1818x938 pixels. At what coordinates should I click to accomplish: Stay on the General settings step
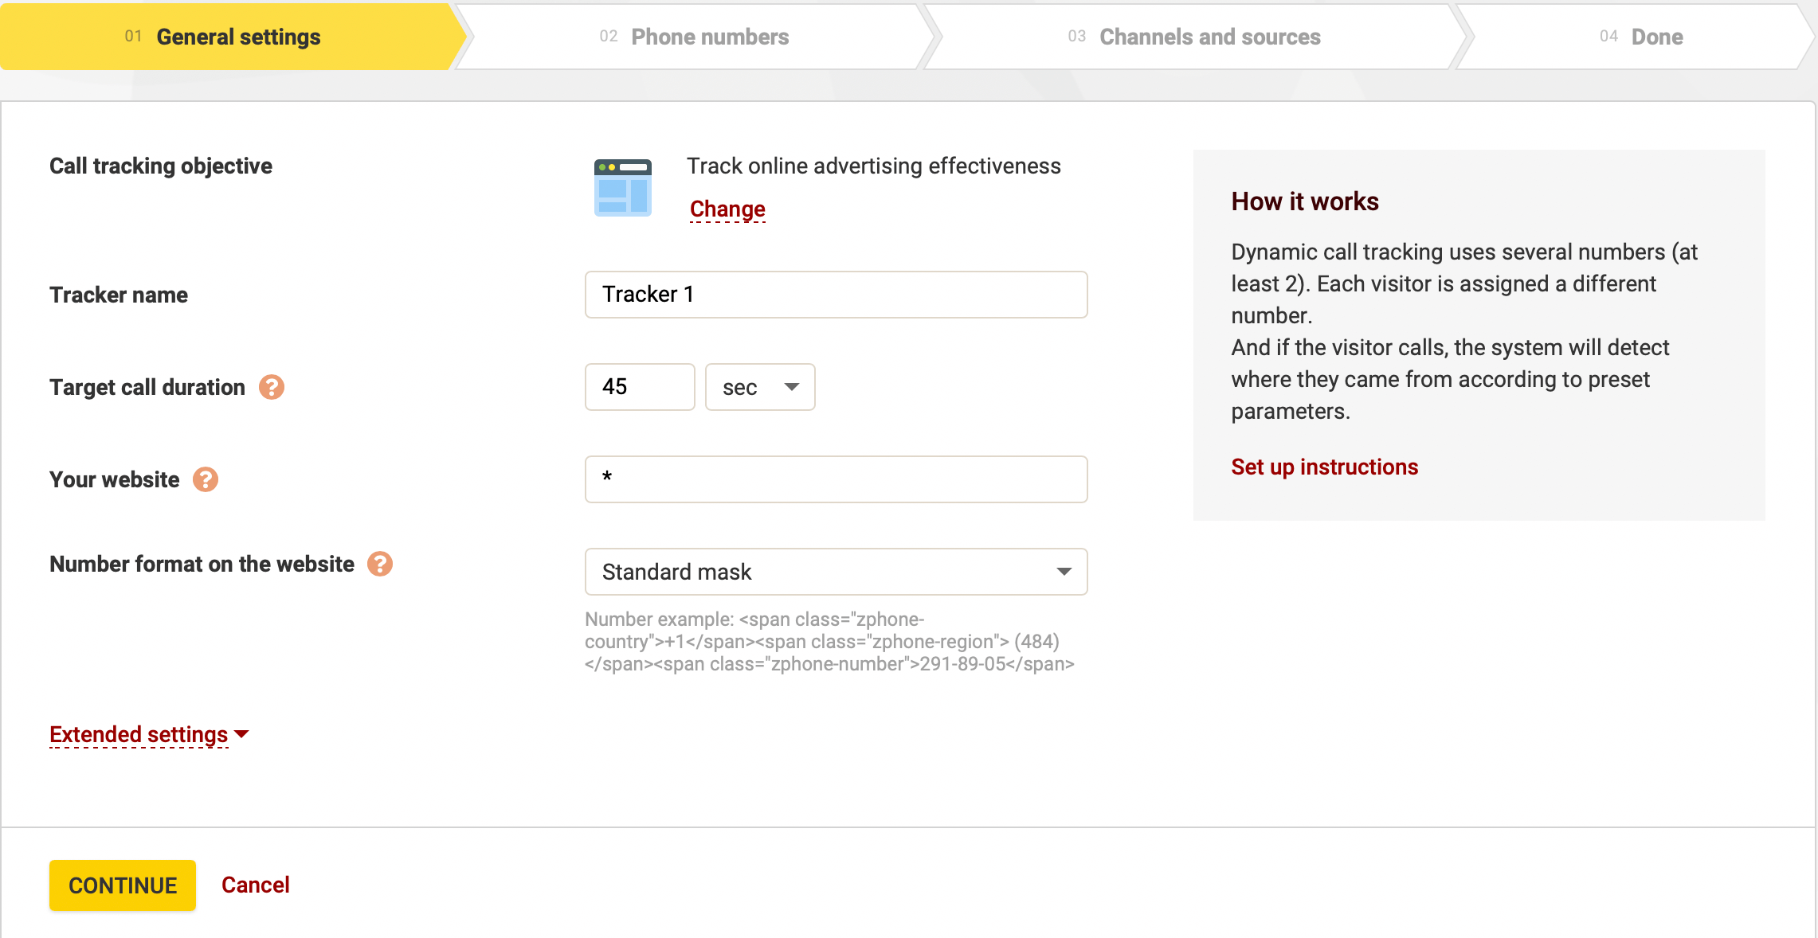[227, 37]
